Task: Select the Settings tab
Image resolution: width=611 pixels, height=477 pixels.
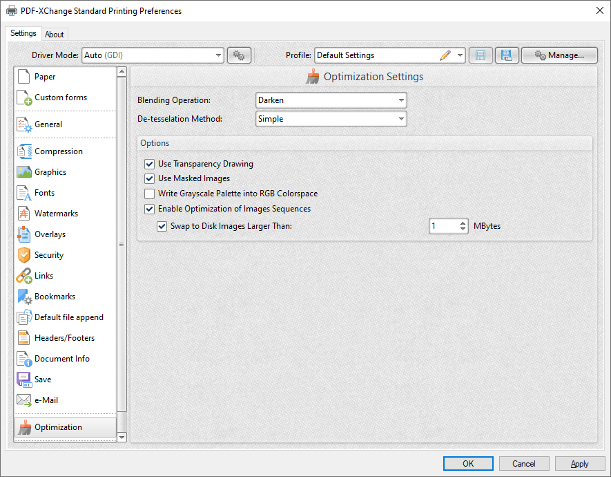Action: (x=23, y=32)
